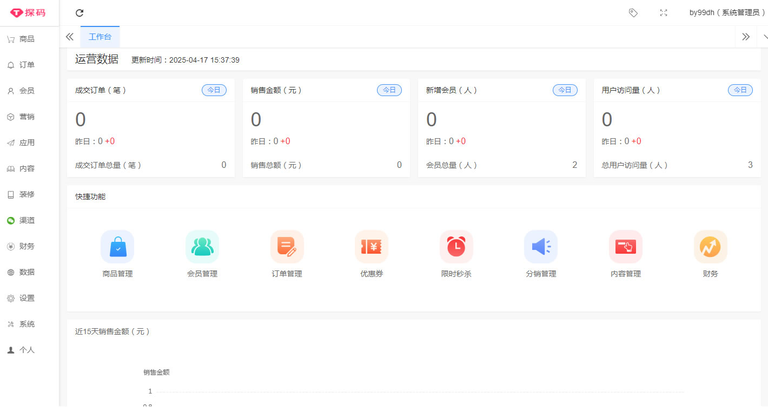Open the 内容管理 shortcut icon
The width and height of the screenshot is (768, 407).
pos(626,247)
